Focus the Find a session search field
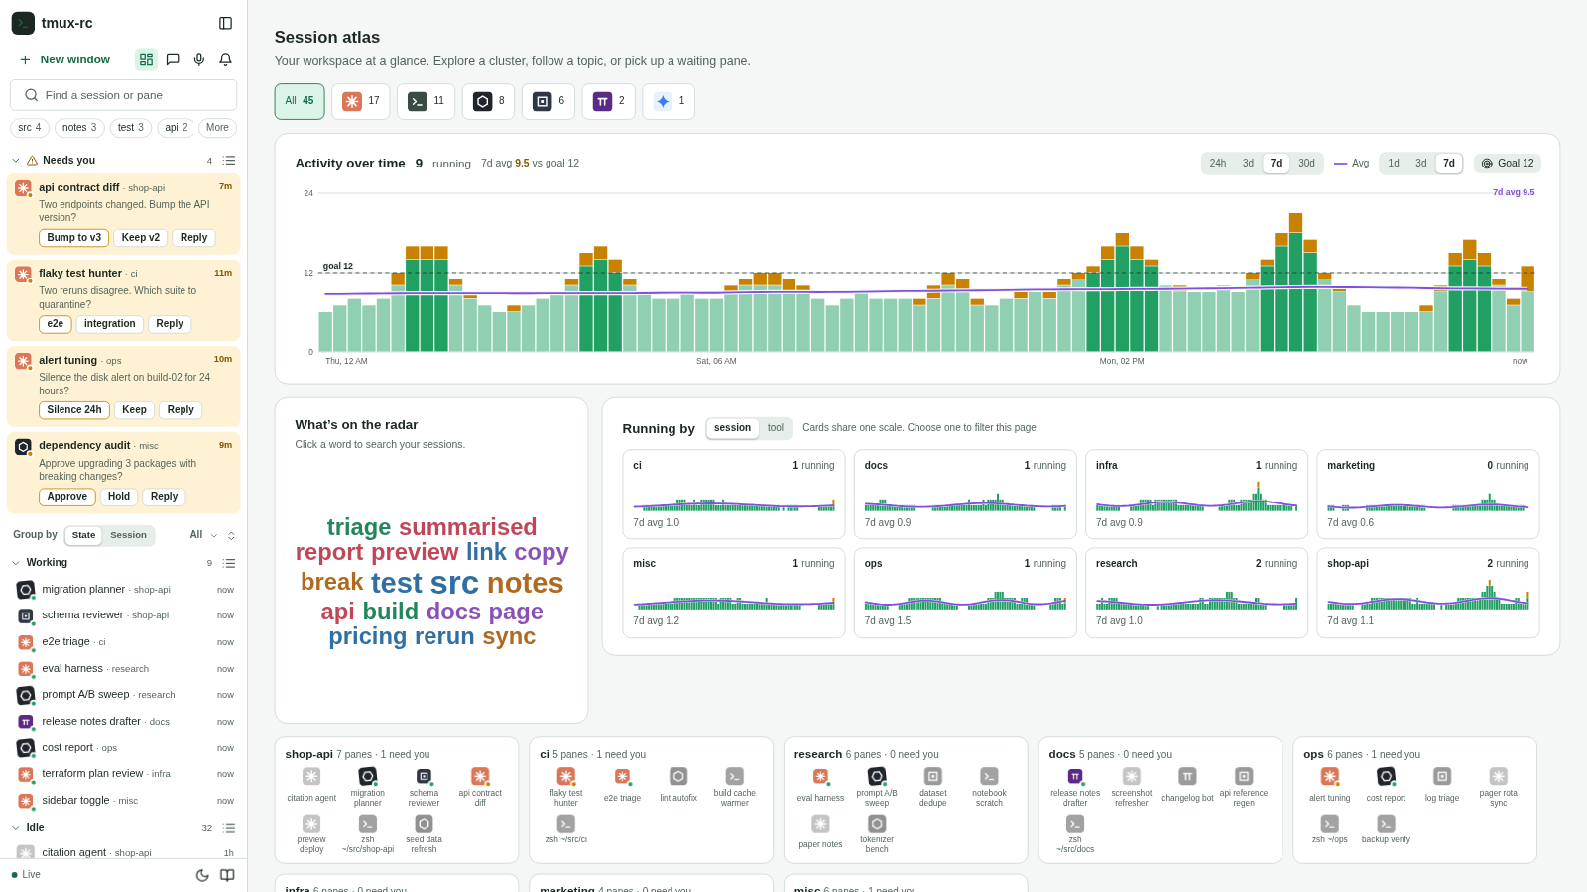This screenshot has height=892, width=1587. (x=123, y=95)
